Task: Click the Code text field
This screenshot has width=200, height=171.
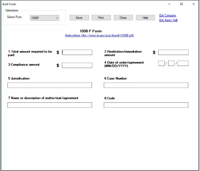Action: pyautogui.click(x=146, y=105)
